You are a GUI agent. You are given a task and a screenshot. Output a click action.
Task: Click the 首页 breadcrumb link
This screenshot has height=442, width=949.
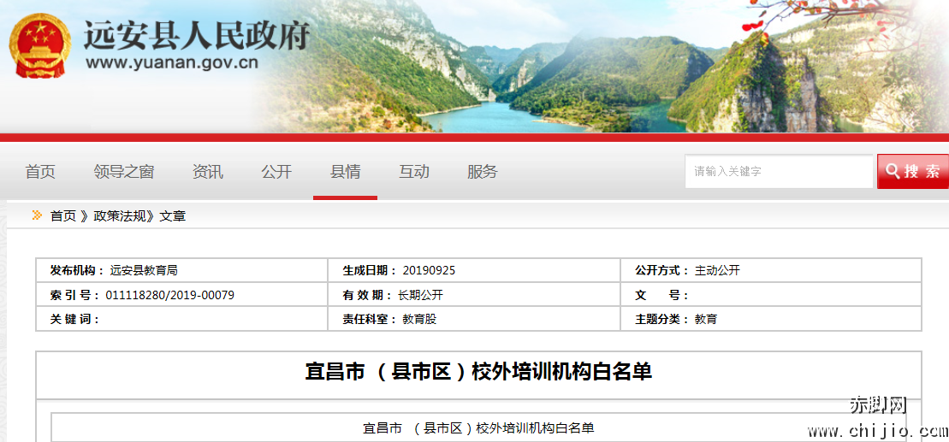(x=63, y=215)
